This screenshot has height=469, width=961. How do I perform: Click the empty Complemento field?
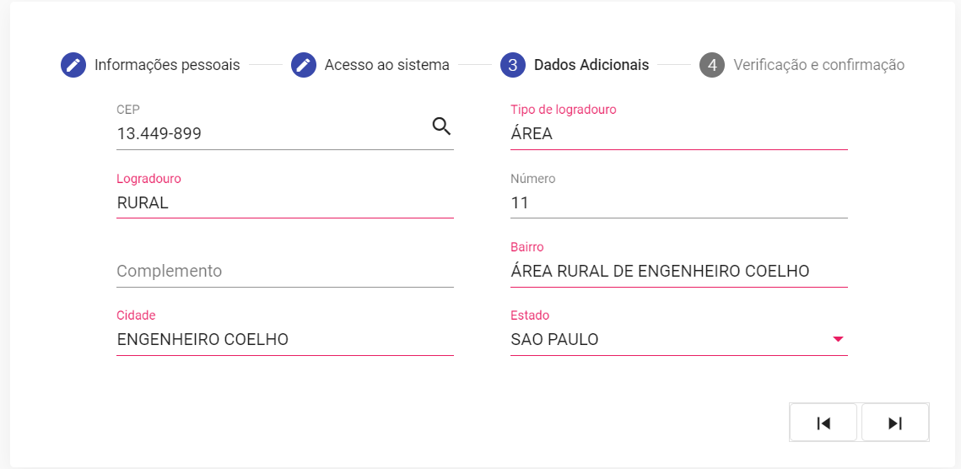[x=285, y=271]
